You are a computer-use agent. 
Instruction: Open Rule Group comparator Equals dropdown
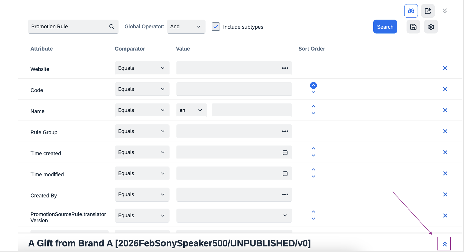(142, 131)
